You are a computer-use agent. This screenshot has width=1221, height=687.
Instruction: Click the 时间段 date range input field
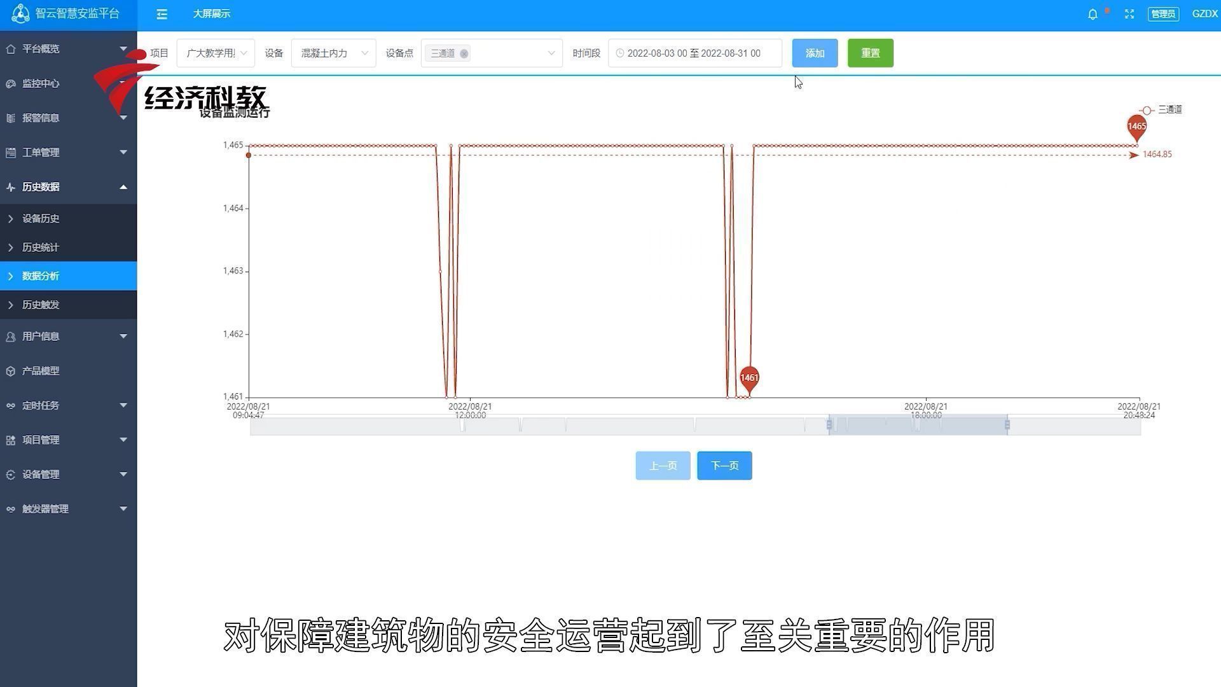click(694, 53)
